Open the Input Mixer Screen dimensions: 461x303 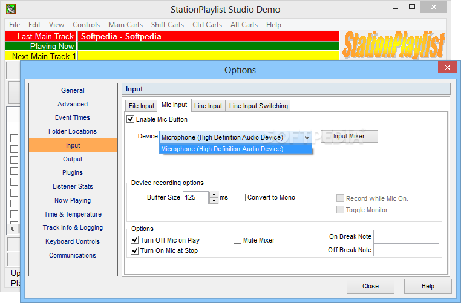[349, 136]
